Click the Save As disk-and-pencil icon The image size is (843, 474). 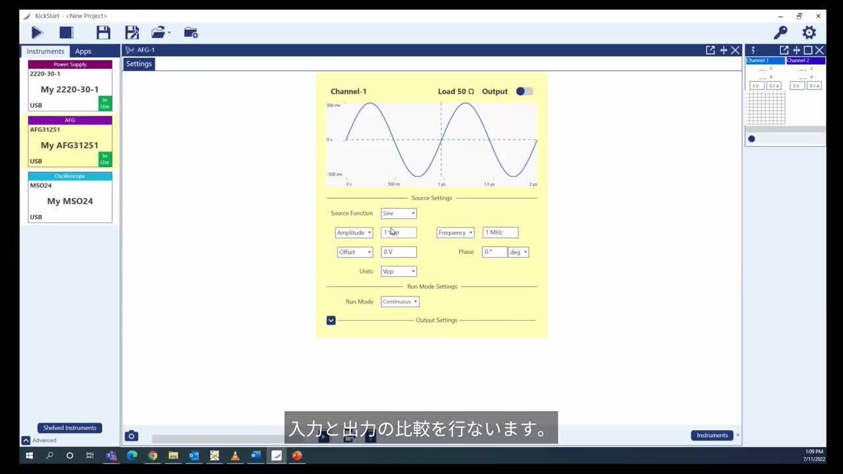click(132, 32)
